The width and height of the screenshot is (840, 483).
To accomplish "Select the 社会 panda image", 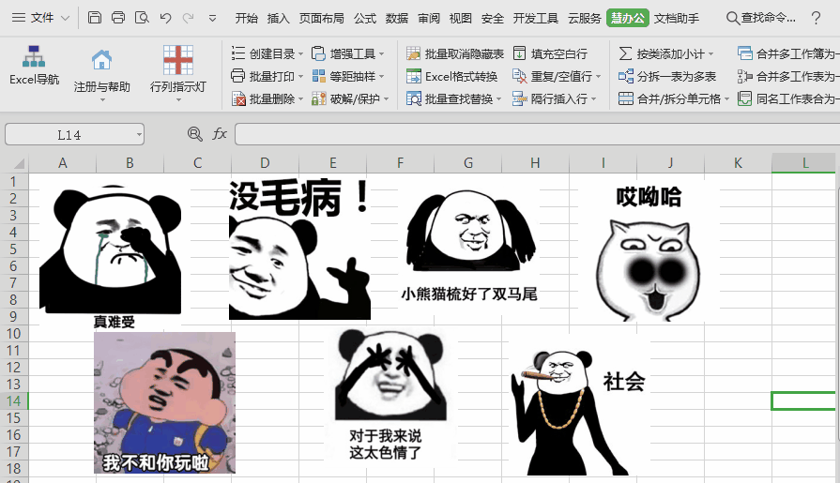I will point(580,405).
